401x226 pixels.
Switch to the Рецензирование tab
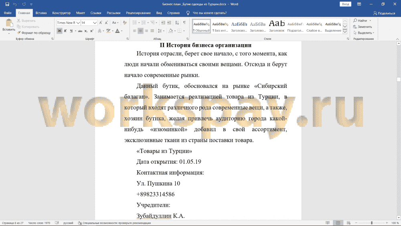(x=138, y=13)
